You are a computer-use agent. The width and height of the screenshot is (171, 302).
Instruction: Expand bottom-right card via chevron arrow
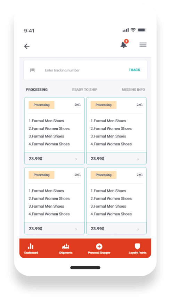pos(138,229)
